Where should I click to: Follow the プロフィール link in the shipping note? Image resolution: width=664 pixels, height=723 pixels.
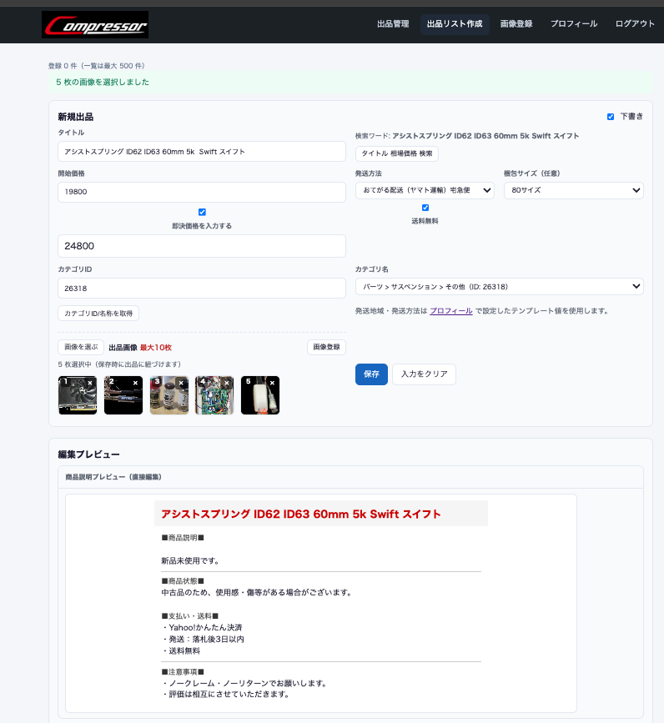pyautogui.click(x=451, y=311)
